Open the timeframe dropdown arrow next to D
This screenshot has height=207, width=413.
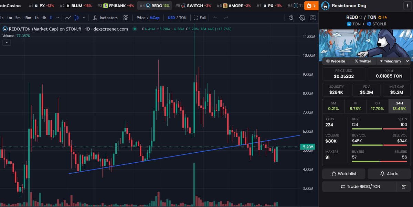click(x=57, y=18)
